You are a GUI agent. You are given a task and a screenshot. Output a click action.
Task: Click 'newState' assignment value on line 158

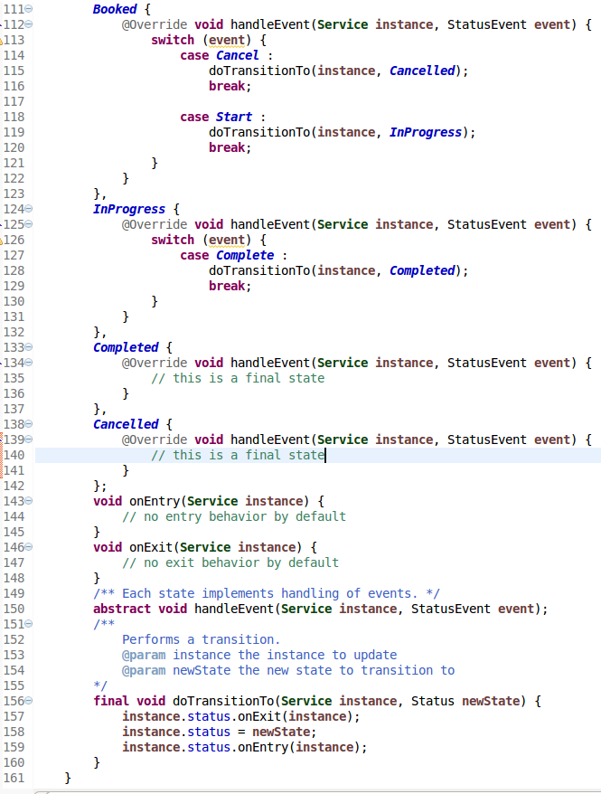[281, 732]
